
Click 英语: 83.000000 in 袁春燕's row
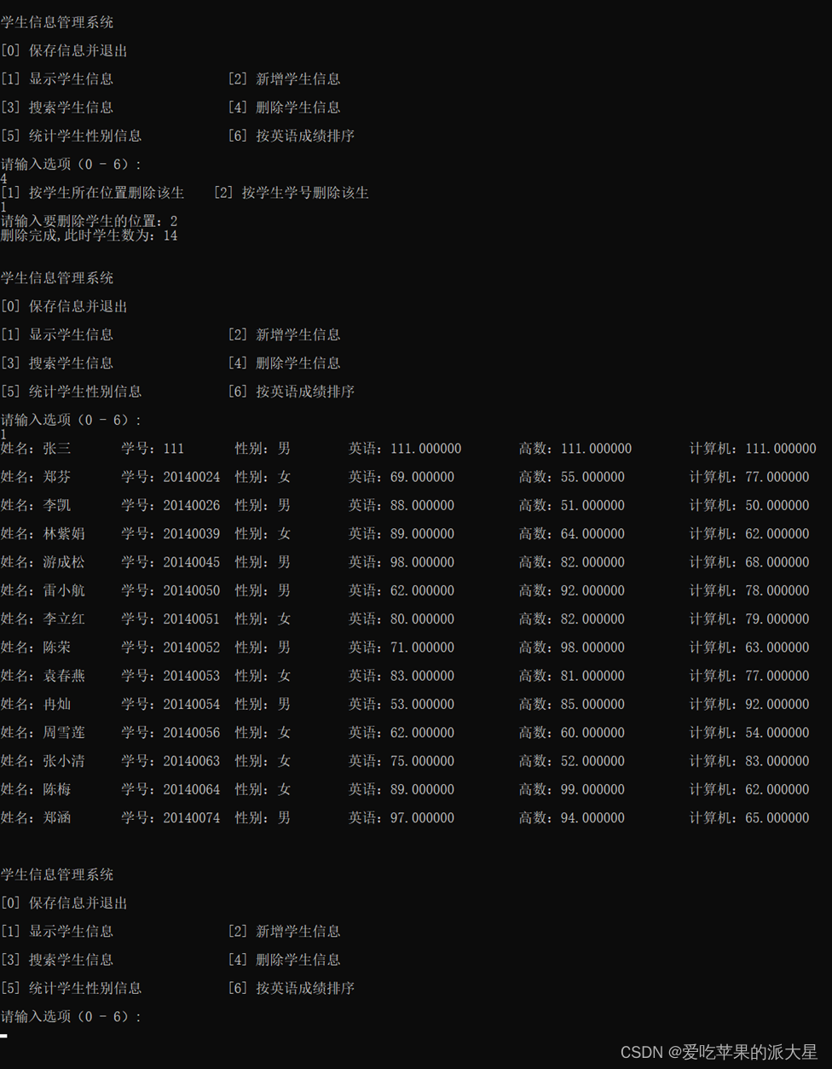click(402, 676)
